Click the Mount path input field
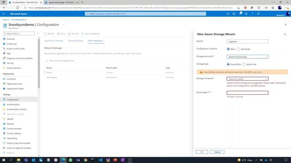This screenshot has height=163, width=291. point(247,92)
